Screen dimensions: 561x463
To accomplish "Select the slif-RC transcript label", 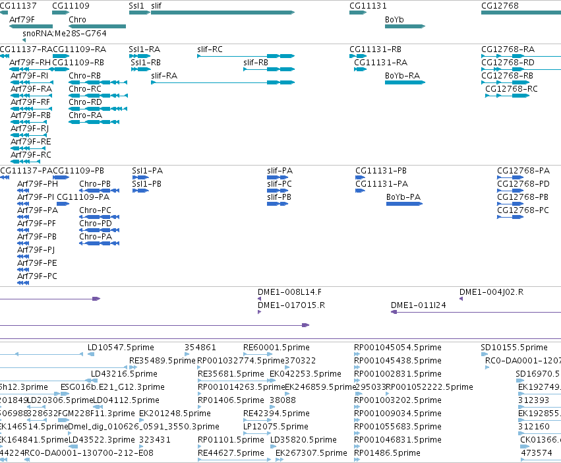I will pyautogui.click(x=210, y=49).
